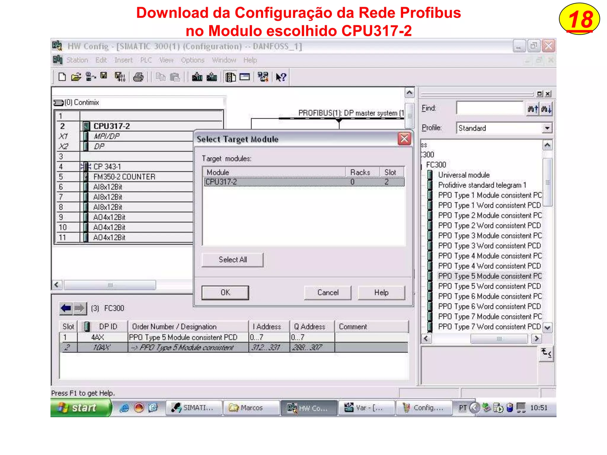
Task: Click the Configure Network toolbar icon
Action: click(x=263, y=77)
